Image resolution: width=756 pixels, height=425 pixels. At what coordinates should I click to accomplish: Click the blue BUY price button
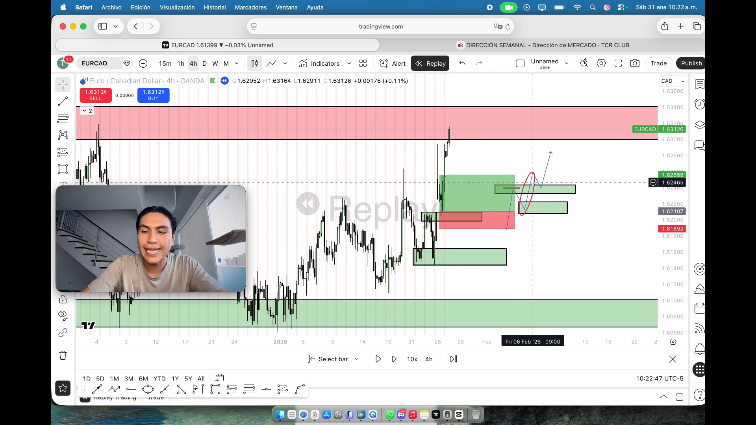[x=153, y=95]
